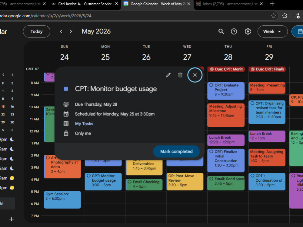Select the 23 date in mini calendar
Image resolution: width=303 pixels, height=227 pixels.
12,114
